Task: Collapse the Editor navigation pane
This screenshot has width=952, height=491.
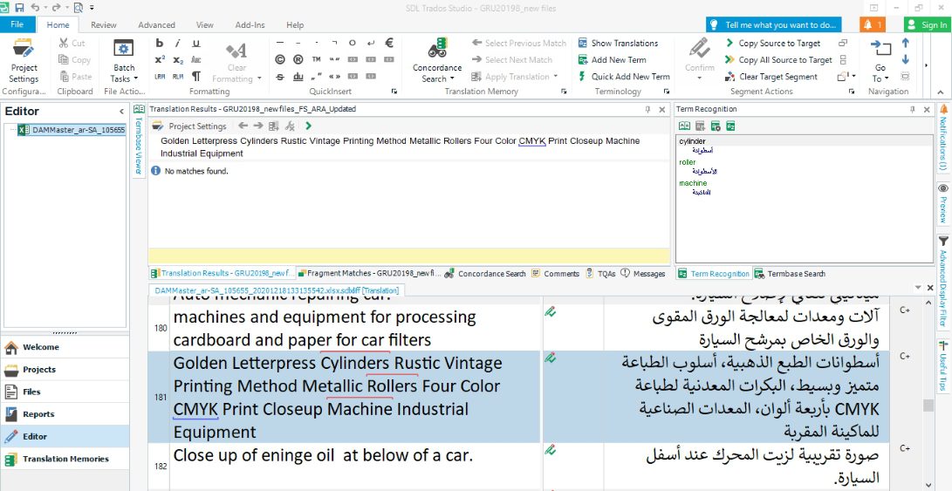Action: (x=121, y=112)
